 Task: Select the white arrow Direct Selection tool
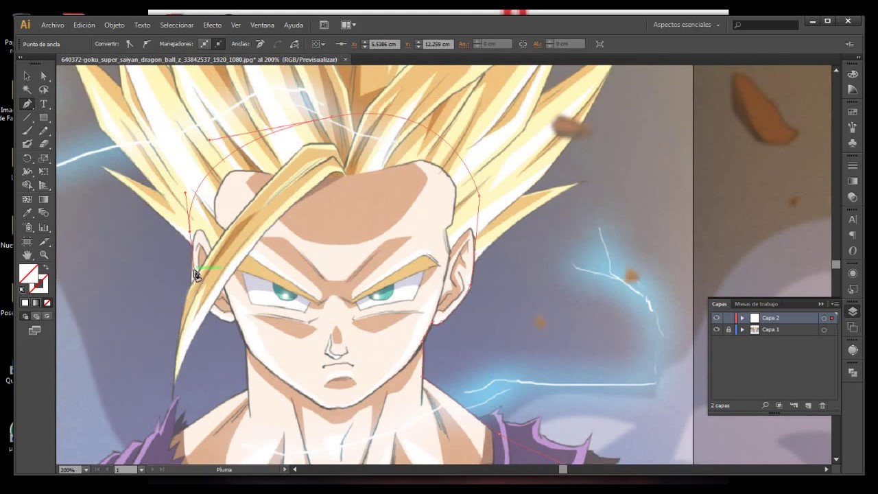tap(44, 76)
